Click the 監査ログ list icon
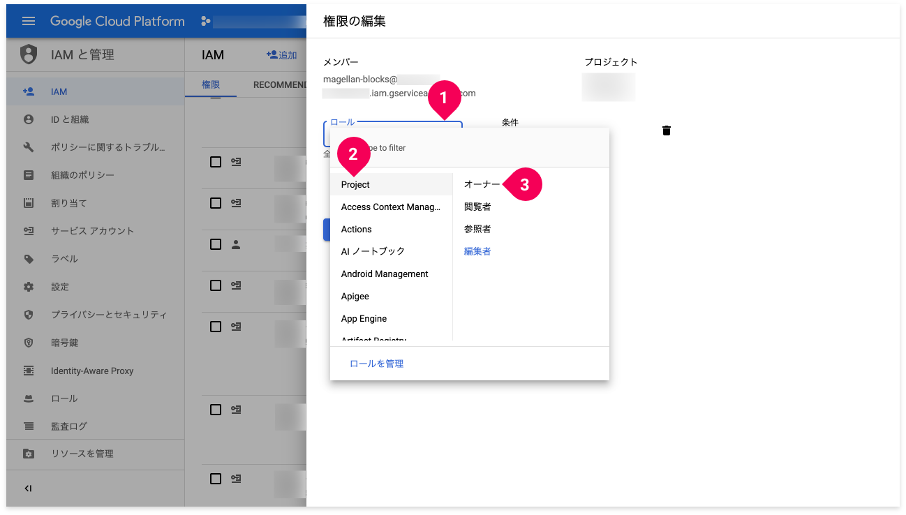 [x=29, y=426]
